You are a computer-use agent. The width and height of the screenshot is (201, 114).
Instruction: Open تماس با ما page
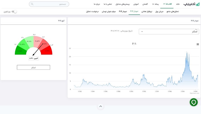[108, 4]
